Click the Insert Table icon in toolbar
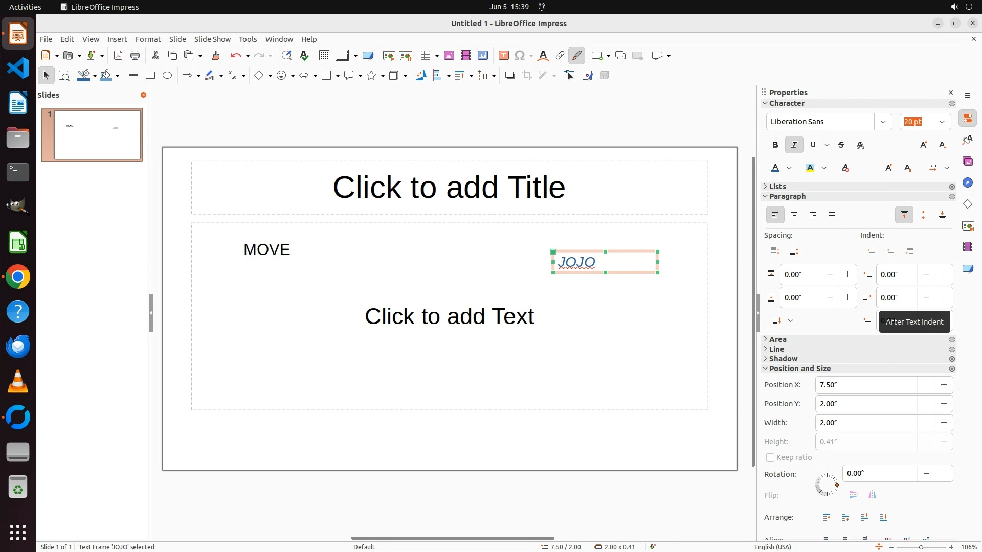The width and height of the screenshot is (982, 552). 425,56
